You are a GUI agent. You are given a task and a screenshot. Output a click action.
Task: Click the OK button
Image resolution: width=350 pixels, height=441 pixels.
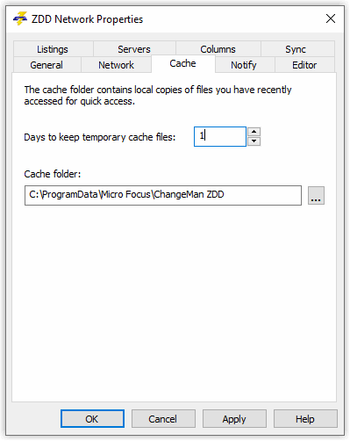click(92, 419)
